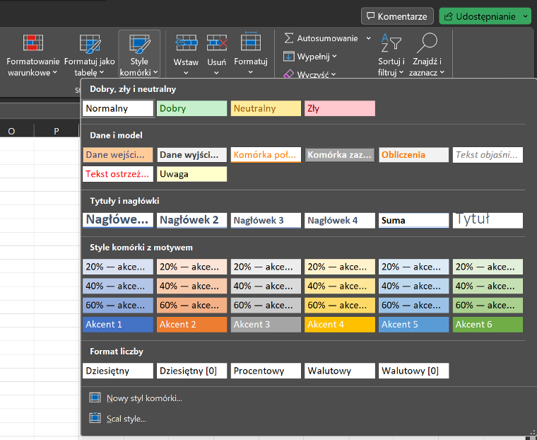Viewport: 537px width, 440px height.
Task: Apply the Walutowy number format style
Action: pos(340,371)
